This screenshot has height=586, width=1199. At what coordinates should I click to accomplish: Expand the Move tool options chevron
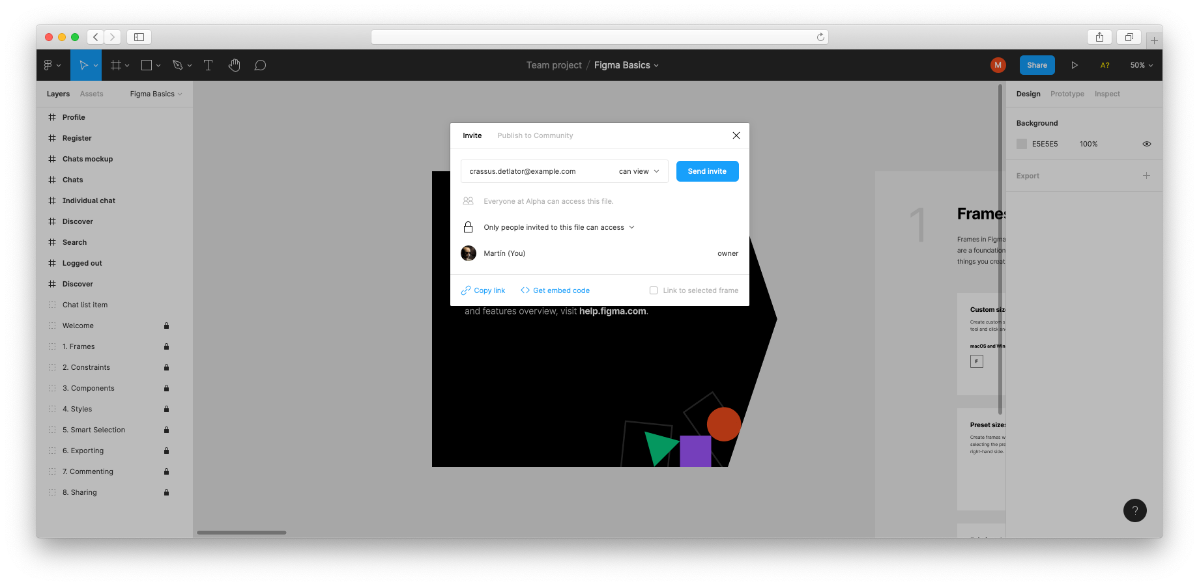pos(96,66)
